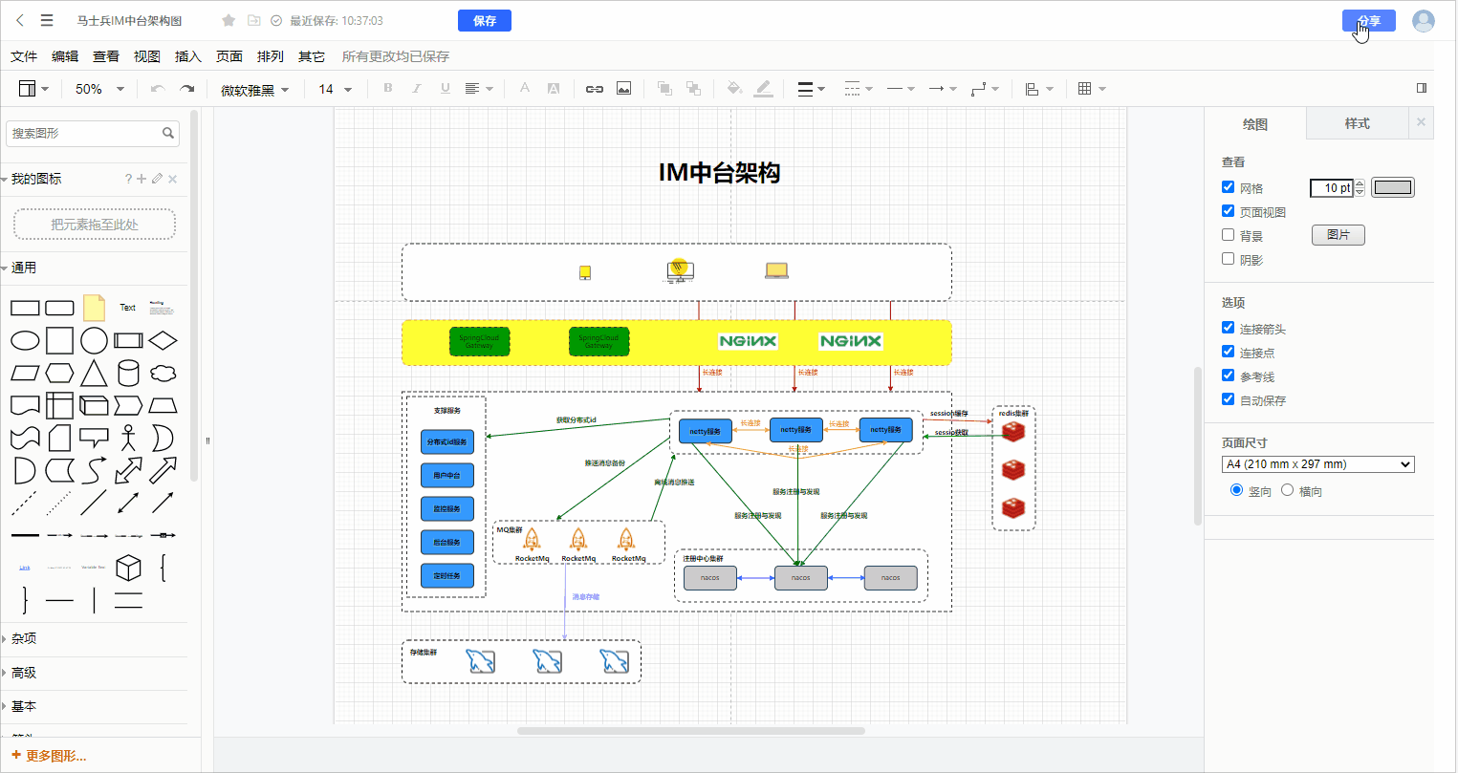Select the cloud shape
The width and height of the screenshot is (1458, 773).
163,373
